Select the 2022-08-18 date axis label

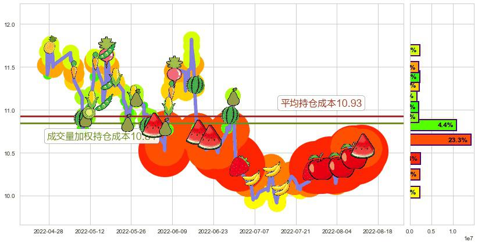coord(377,231)
